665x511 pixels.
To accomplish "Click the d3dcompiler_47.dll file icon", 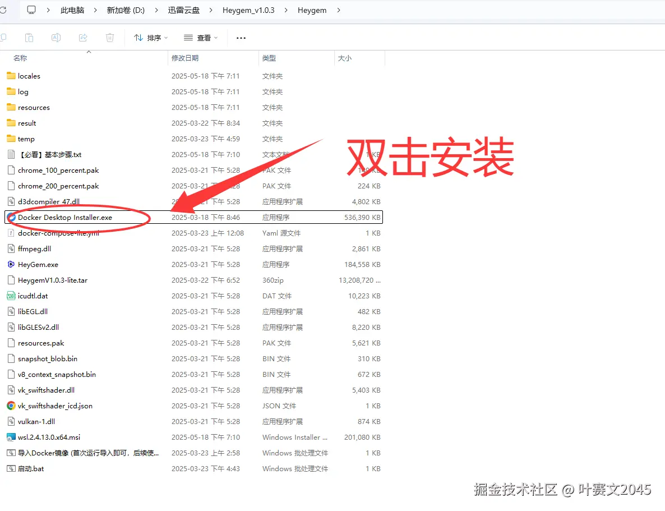I will tap(11, 201).
